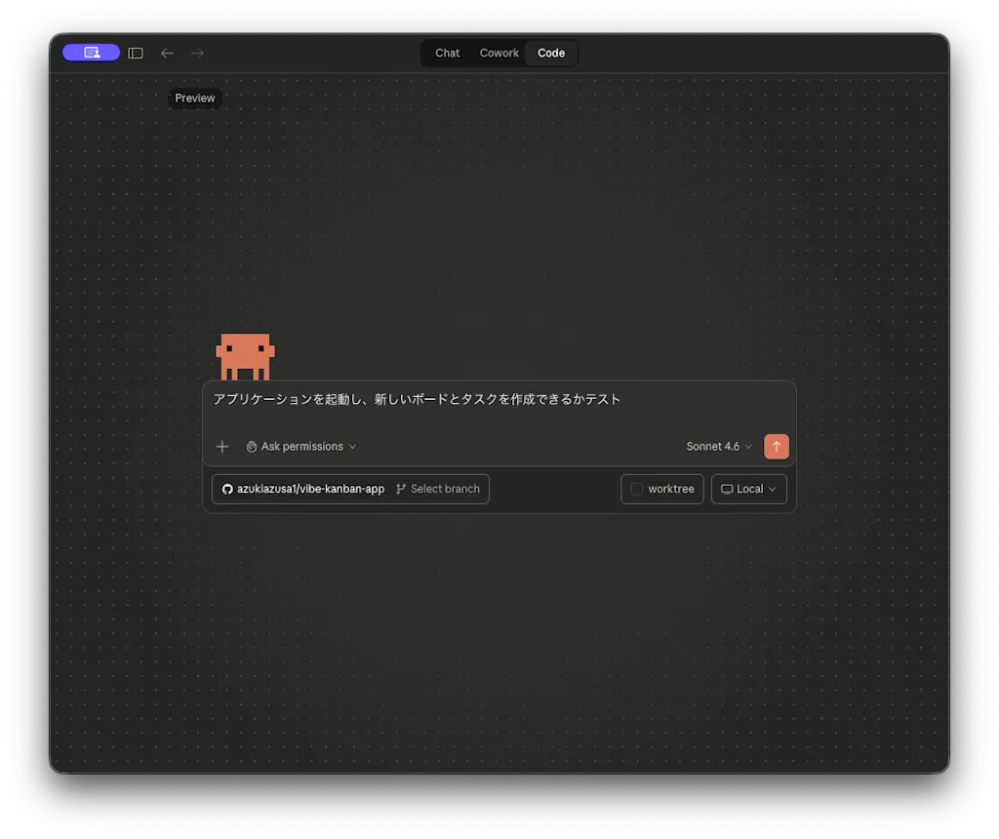Enable the worktree checkbox
The width and height of the screenshot is (999, 839).
(636, 490)
